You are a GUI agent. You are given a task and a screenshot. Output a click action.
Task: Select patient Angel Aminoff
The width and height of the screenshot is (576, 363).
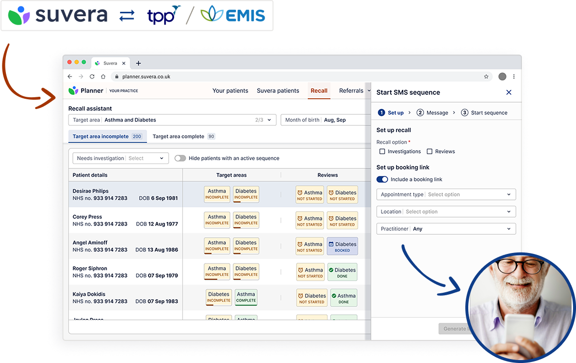(125, 246)
